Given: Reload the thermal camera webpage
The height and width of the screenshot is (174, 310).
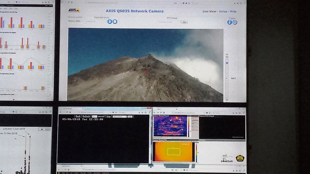Looking at the screenshot, I should point(161,112).
